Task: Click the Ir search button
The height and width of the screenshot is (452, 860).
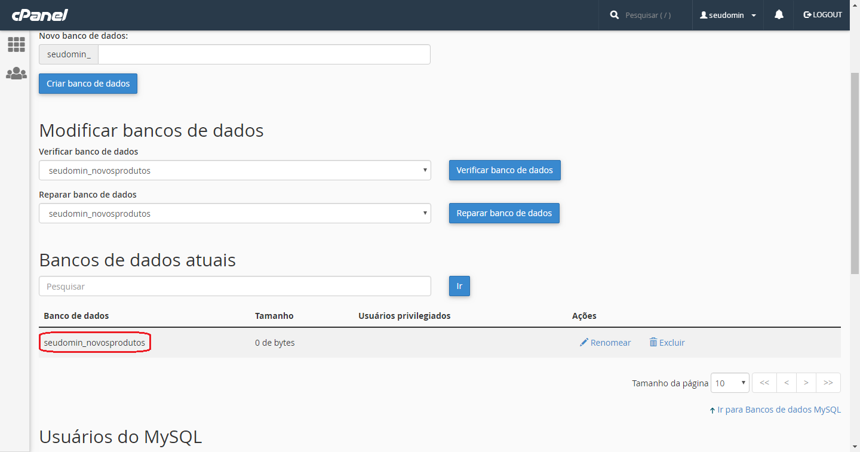Action: click(459, 286)
